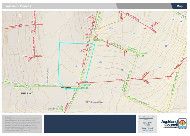Click manhole node 1284654 marker
Viewport: 190px width, 136px height.
coord(34,56)
